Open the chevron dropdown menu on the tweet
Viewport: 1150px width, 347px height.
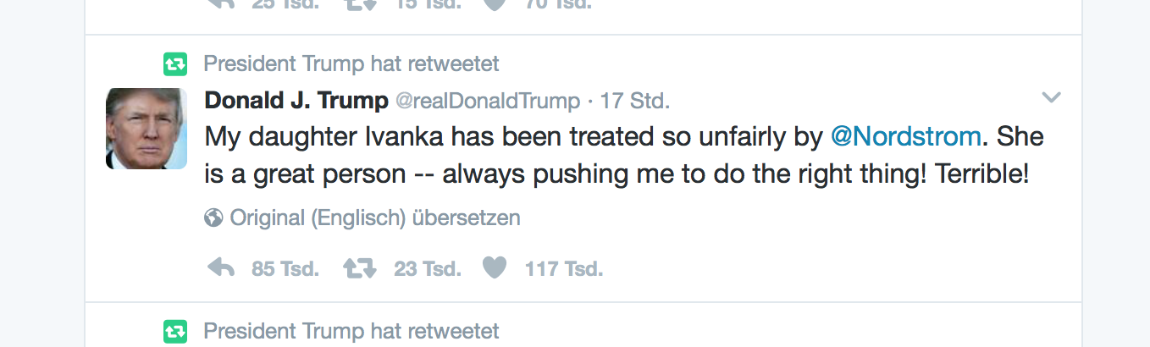1051,98
